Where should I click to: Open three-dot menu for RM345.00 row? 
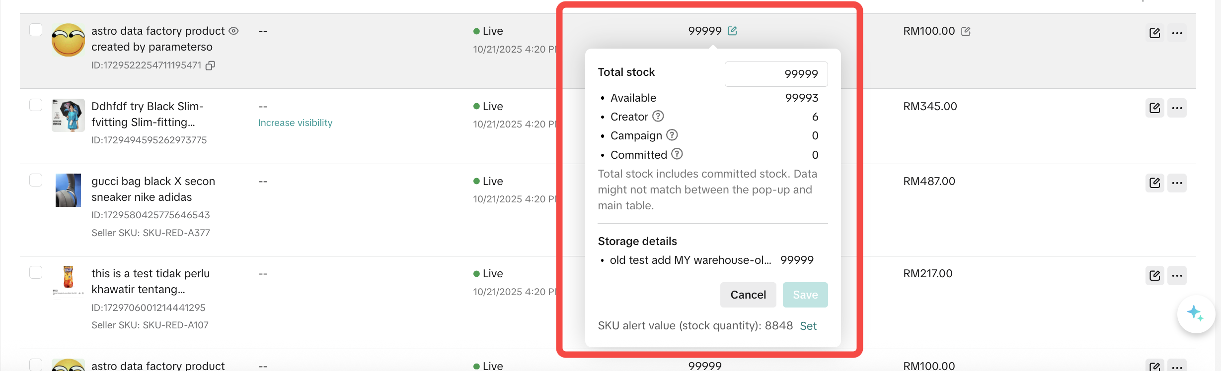1177,108
